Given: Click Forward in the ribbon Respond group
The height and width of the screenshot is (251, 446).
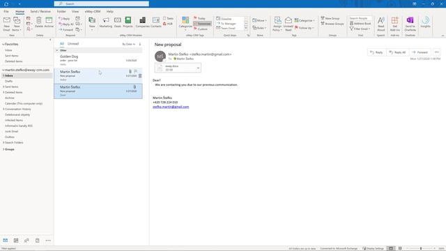Looking at the screenshot, I should coord(66,29).
